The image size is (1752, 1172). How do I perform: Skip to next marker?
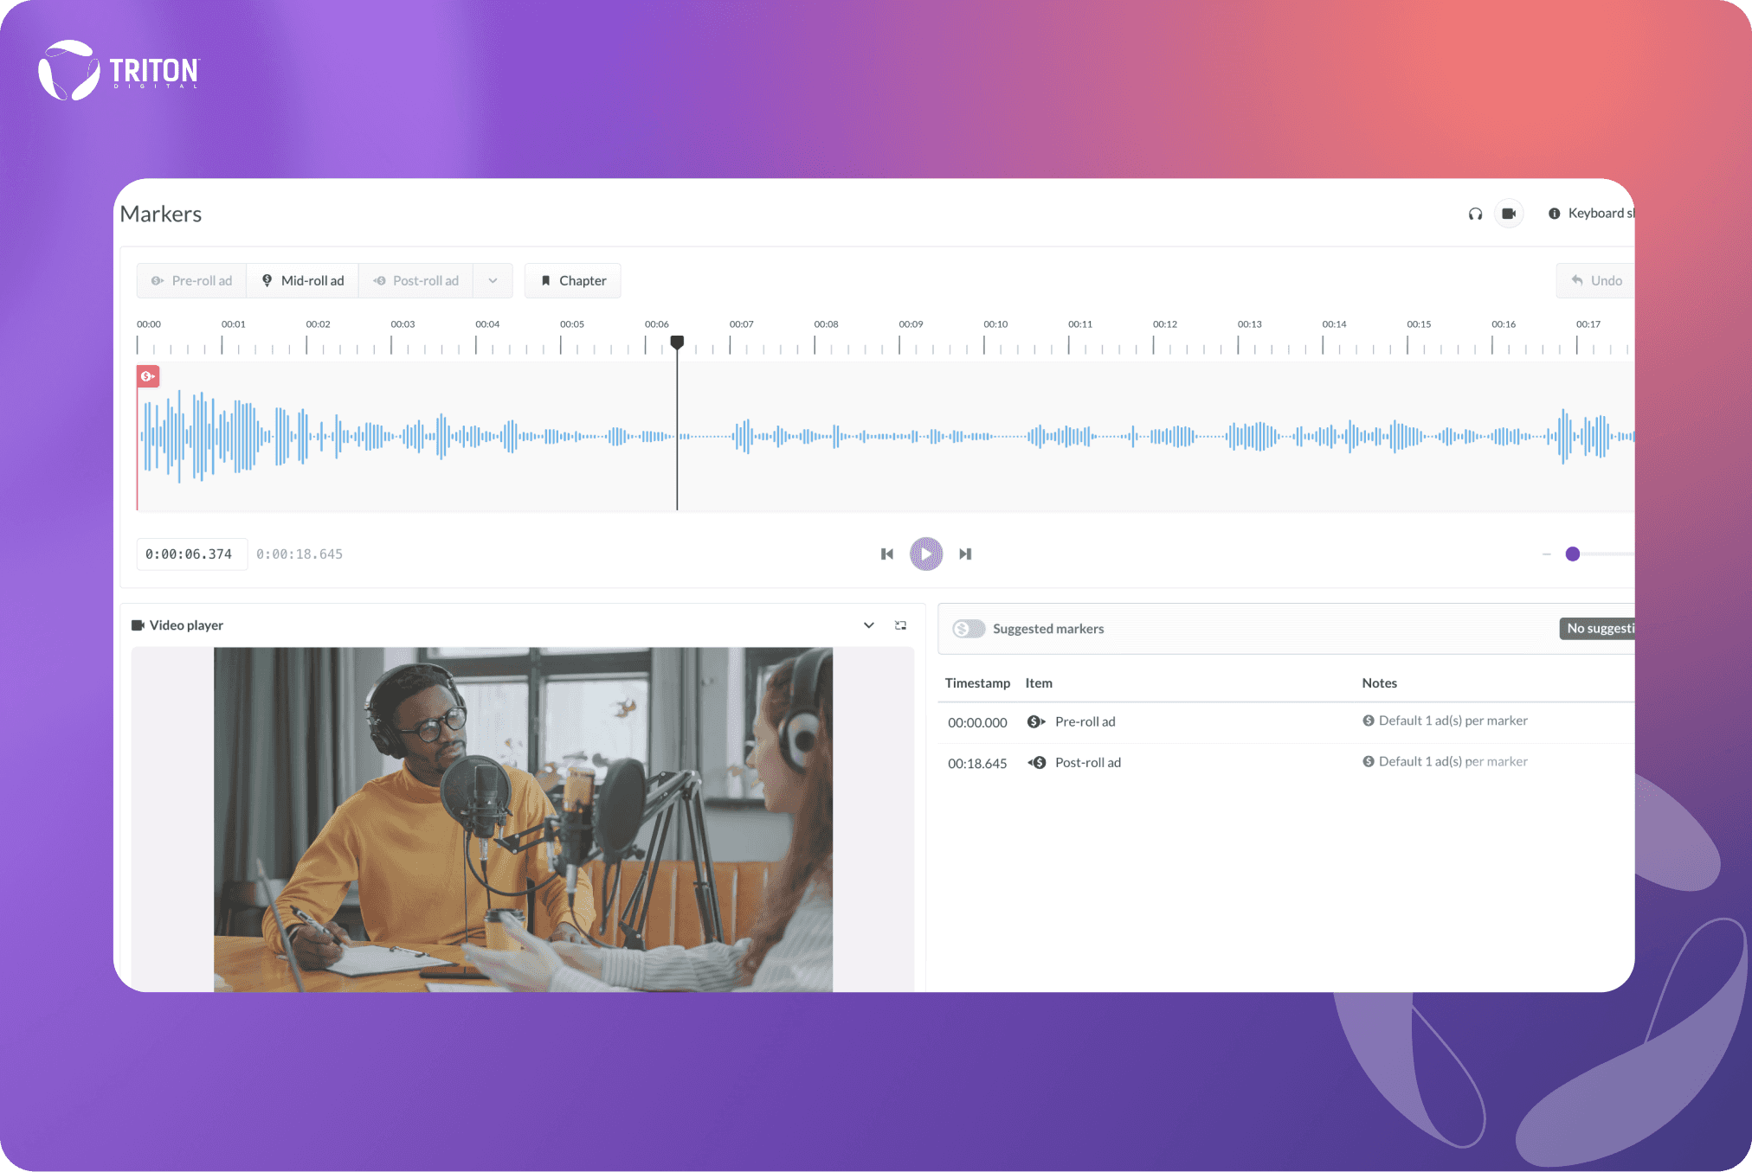pyautogui.click(x=965, y=554)
